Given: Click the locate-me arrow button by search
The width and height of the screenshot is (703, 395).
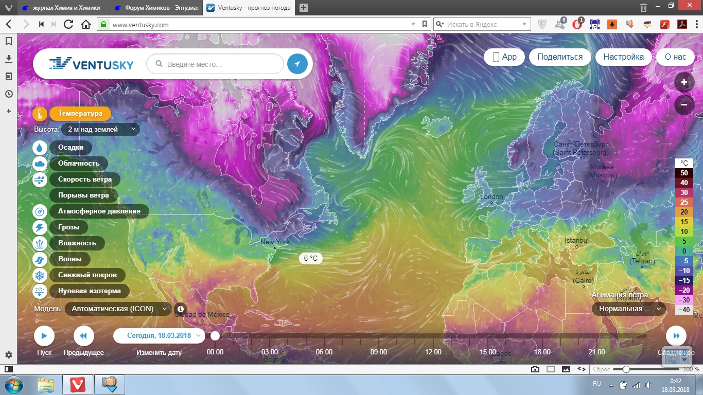Looking at the screenshot, I should (297, 64).
